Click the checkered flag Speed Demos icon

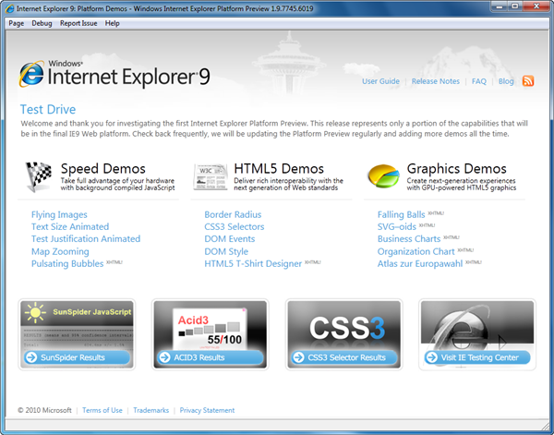click(38, 175)
